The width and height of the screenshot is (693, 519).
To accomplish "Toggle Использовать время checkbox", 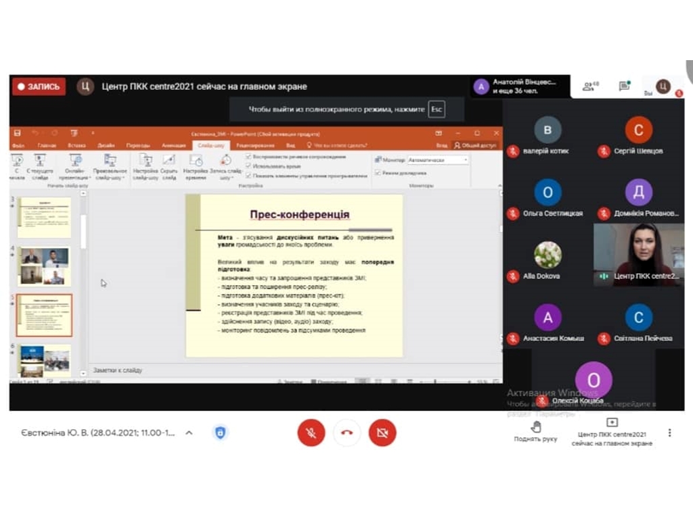I will (x=248, y=166).
